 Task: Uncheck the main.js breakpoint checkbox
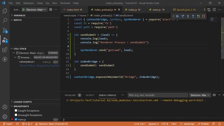click(x=16, y=119)
